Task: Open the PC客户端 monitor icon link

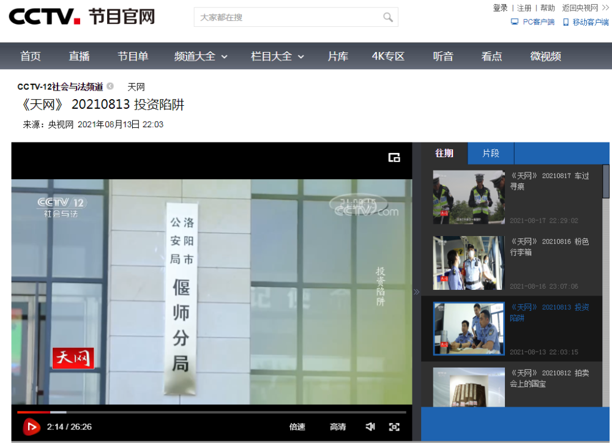Action: [515, 22]
